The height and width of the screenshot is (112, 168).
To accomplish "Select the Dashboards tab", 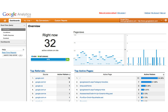I will [14, 20].
